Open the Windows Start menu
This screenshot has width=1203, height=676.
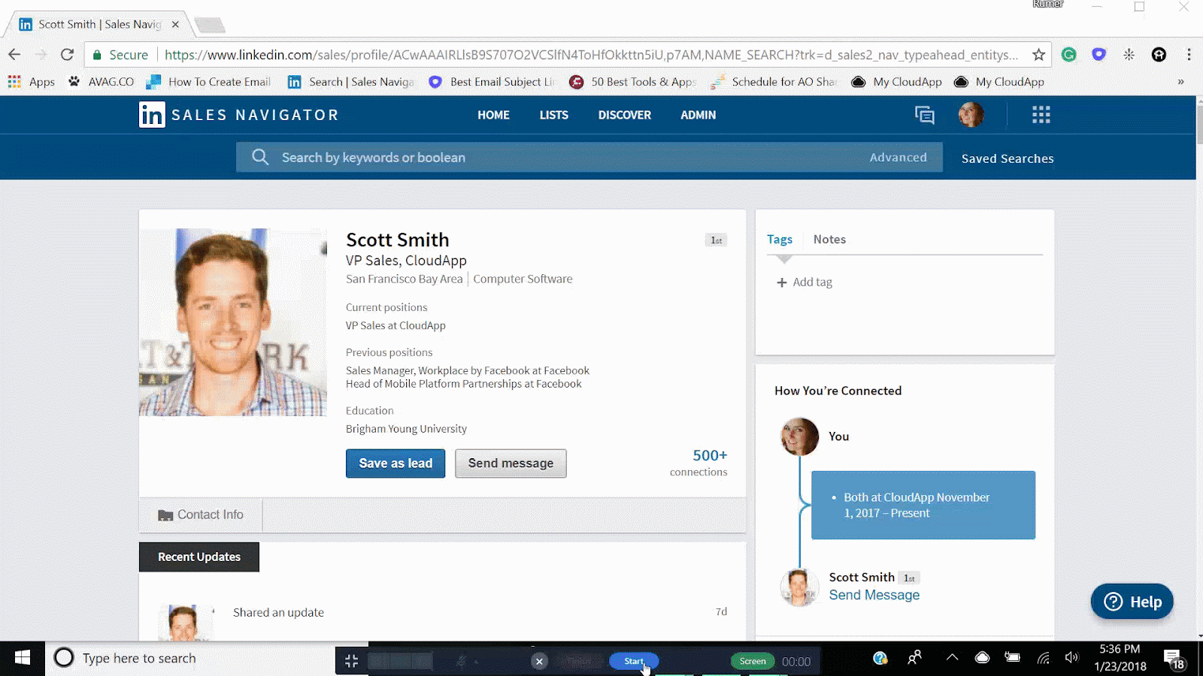coord(23,658)
